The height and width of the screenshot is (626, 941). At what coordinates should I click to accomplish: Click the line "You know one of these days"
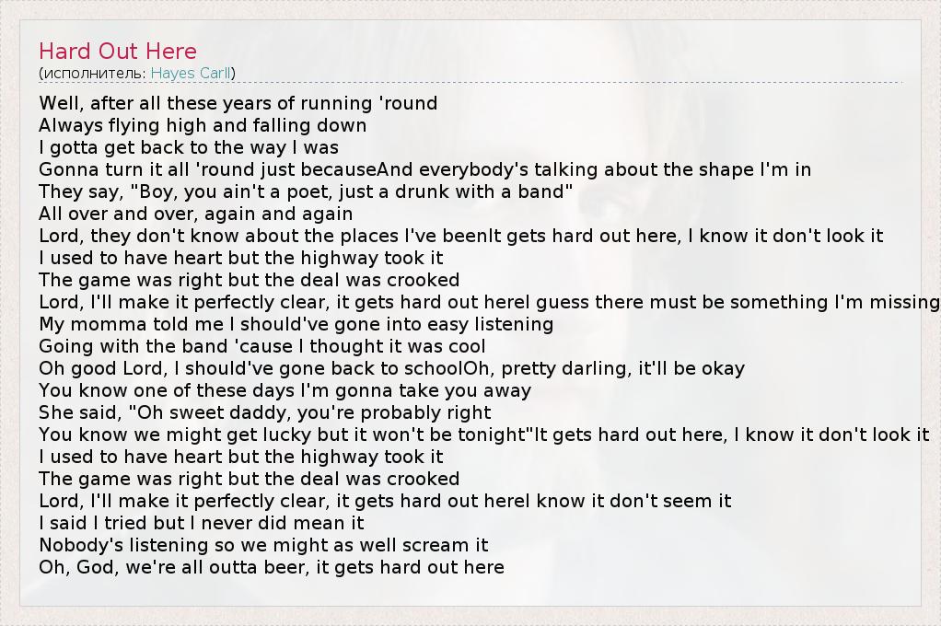(285, 390)
